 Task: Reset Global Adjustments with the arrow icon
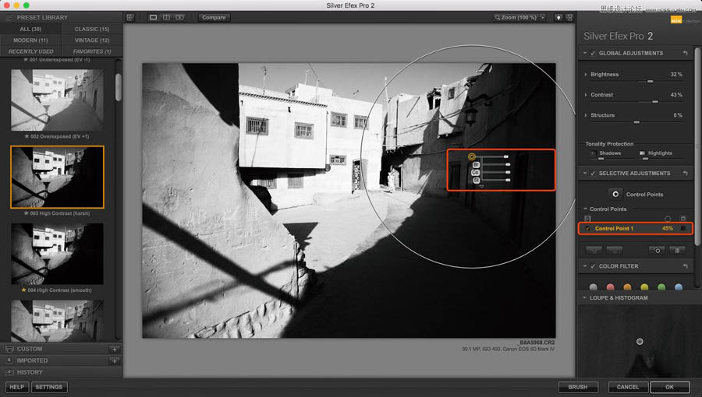(x=685, y=53)
